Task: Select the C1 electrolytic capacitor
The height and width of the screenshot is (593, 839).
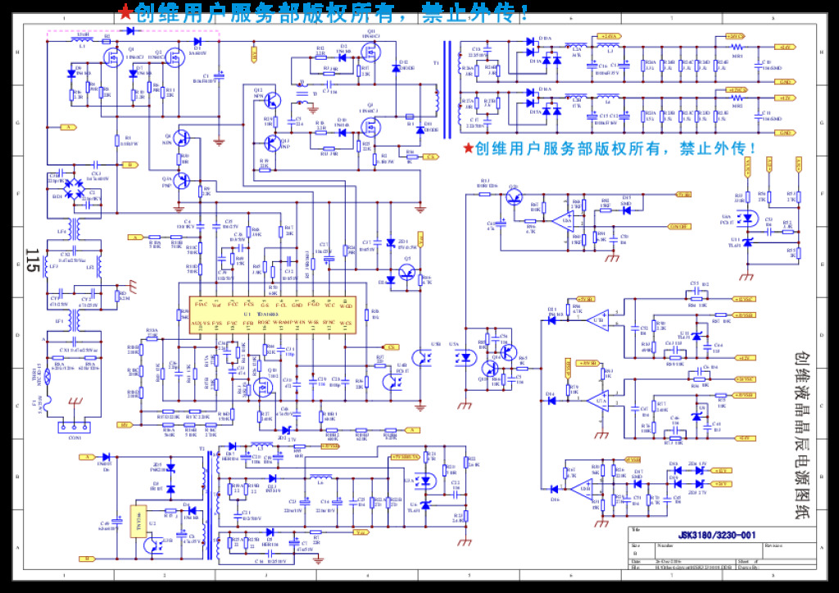Action: click(218, 75)
